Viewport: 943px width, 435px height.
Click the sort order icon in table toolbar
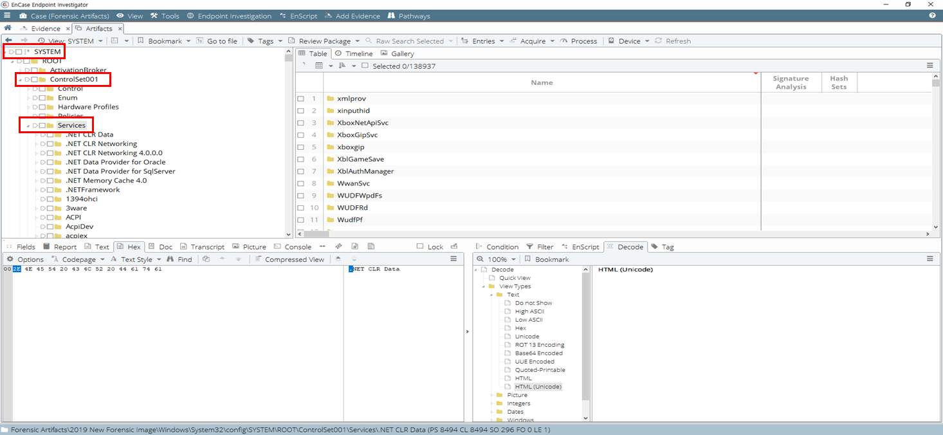(342, 66)
